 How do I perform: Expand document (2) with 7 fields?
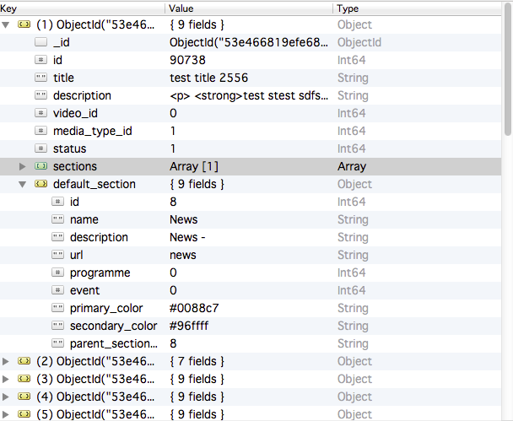tap(7, 361)
